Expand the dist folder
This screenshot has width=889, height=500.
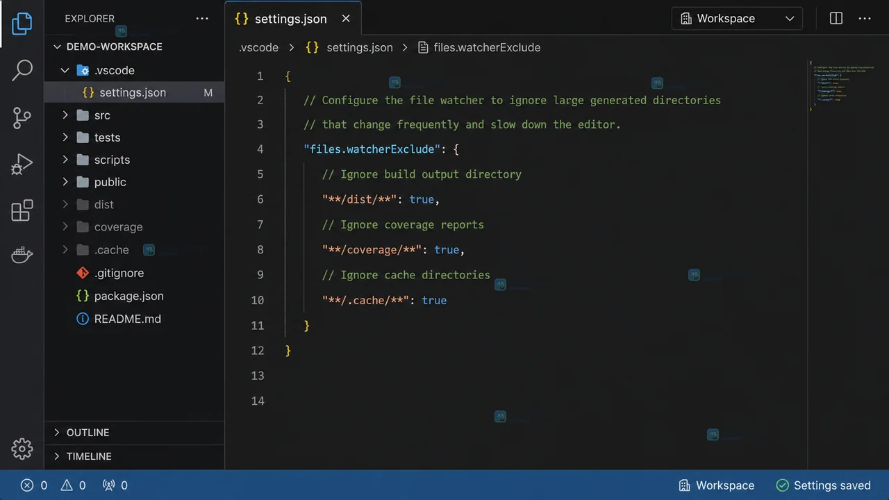tap(65, 205)
